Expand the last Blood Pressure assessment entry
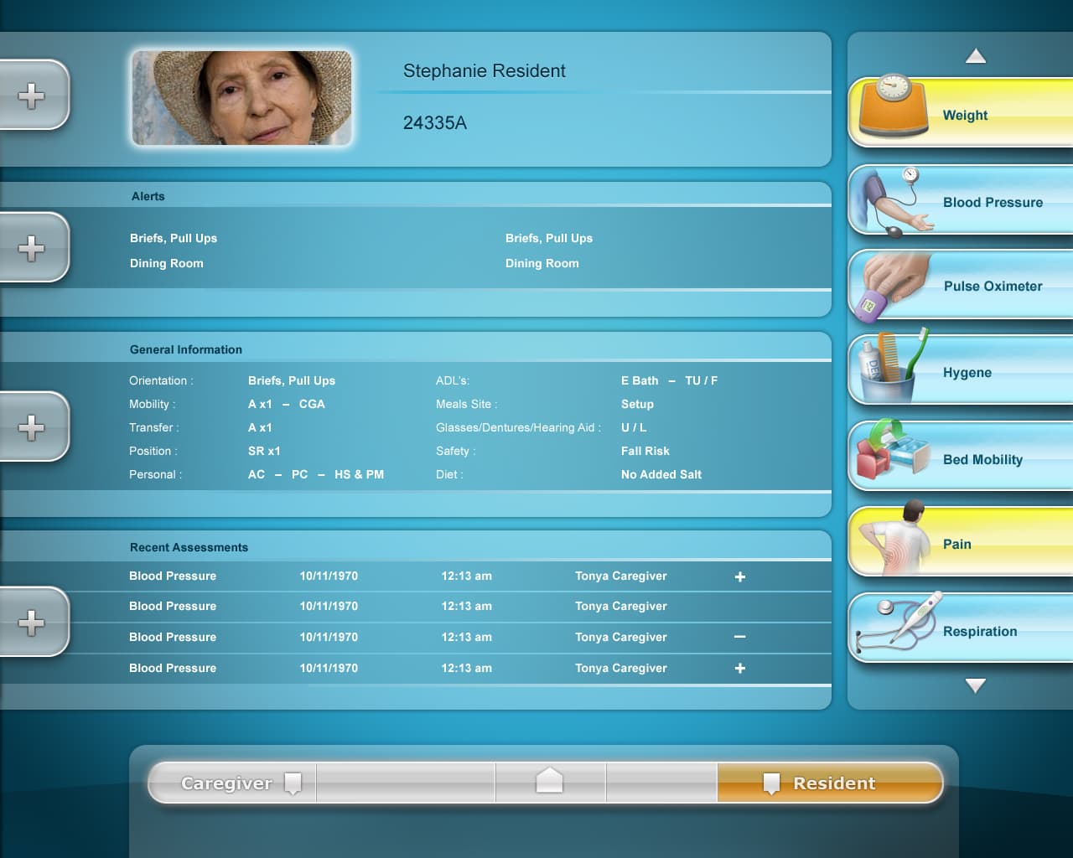Screen dimensions: 1073x858 [x=739, y=669]
